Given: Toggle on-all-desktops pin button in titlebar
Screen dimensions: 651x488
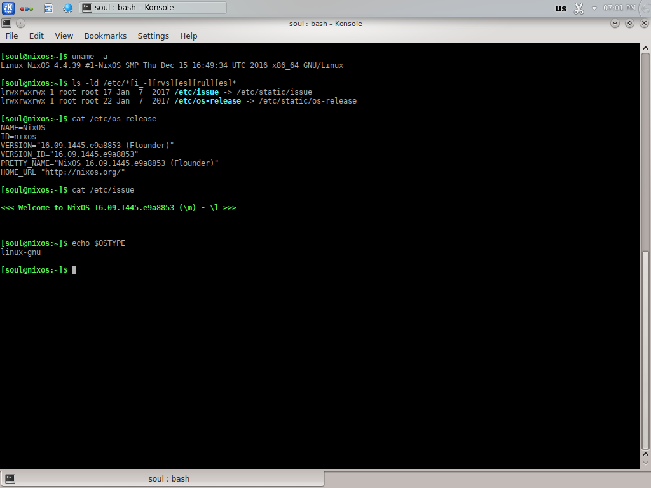Looking at the screenshot, I should [20, 24].
